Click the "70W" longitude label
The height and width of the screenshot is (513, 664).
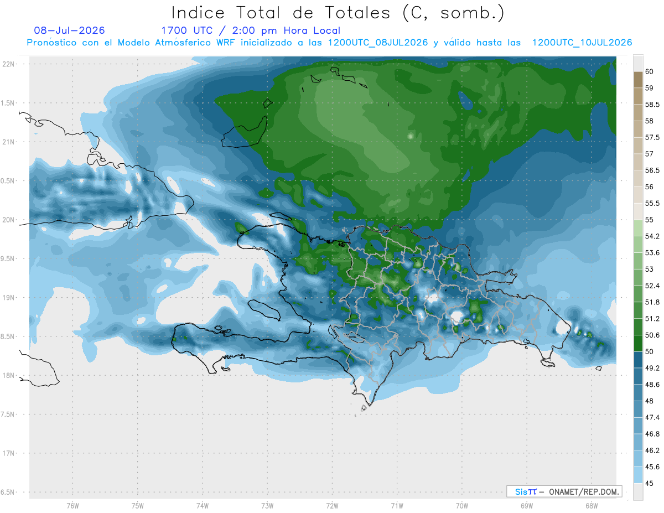pos(462,505)
